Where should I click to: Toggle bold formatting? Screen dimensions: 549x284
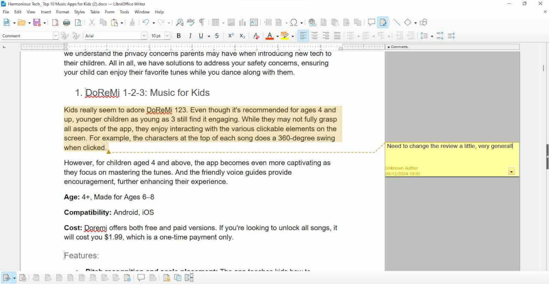pos(178,36)
